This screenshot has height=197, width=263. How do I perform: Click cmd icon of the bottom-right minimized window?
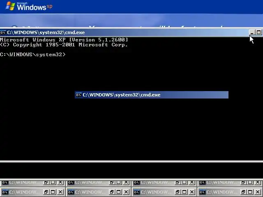(x=203, y=192)
